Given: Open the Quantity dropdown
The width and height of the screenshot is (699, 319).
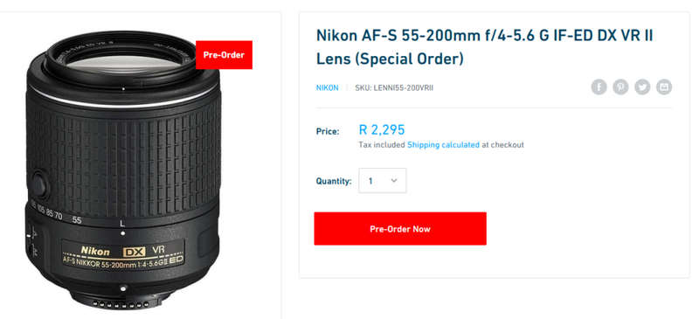Looking at the screenshot, I should (x=383, y=181).
